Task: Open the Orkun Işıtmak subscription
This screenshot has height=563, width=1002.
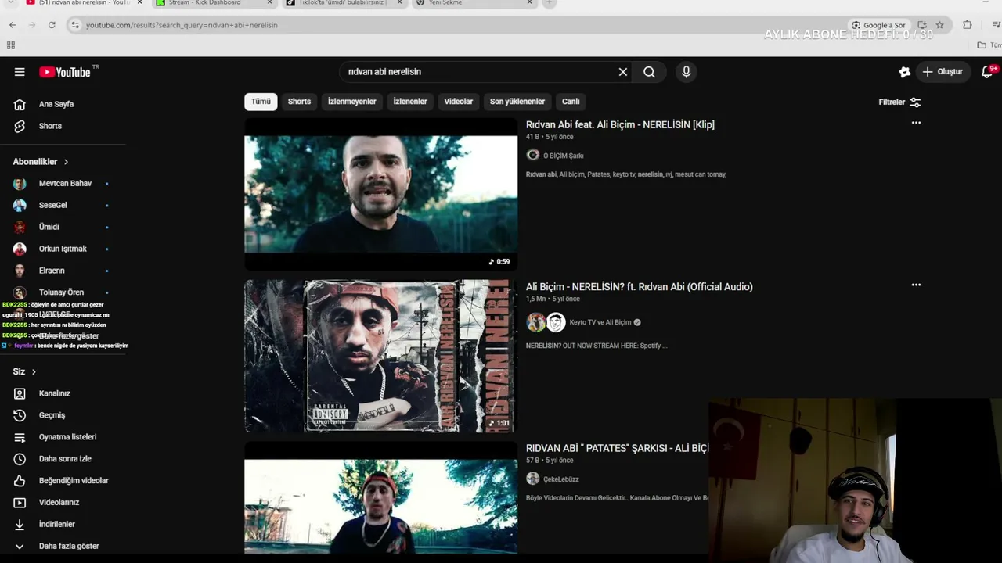Action: point(63,249)
